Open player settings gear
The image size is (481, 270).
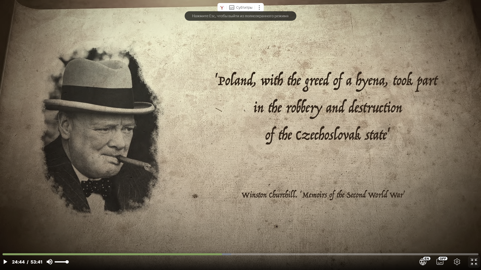pyautogui.click(x=457, y=262)
